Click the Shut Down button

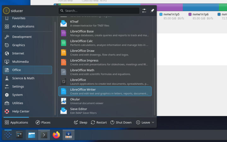point(121,122)
